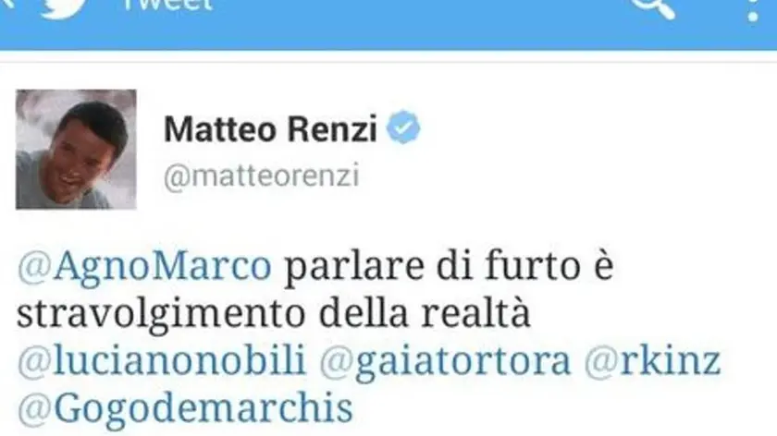777x436 pixels.
Task: Click the word furto in the tweet
Action: coord(533,266)
